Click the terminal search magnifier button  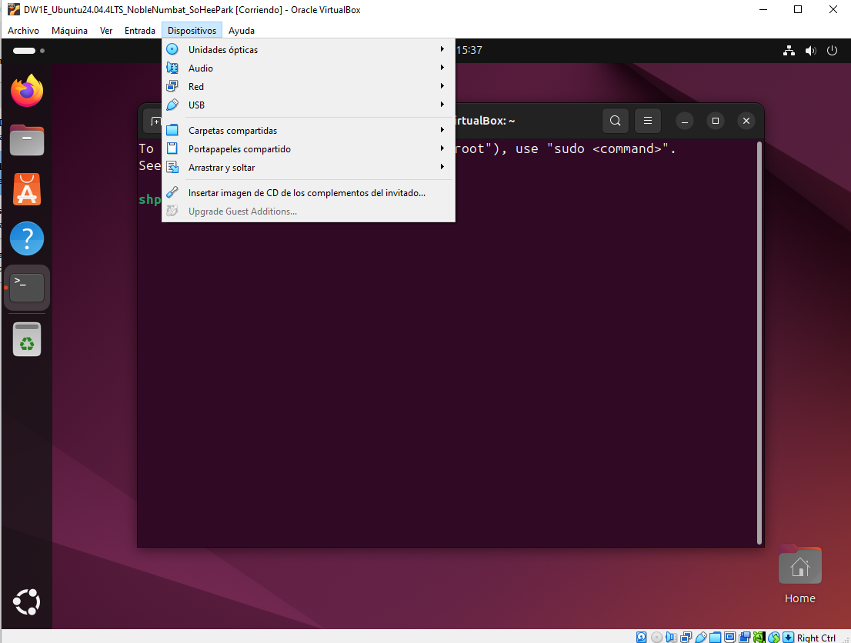[x=616, y=121]
